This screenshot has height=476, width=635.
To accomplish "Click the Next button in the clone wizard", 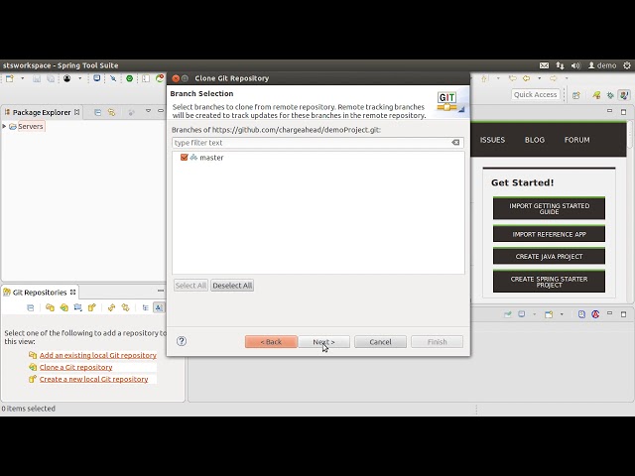I will tap(324, 342).
